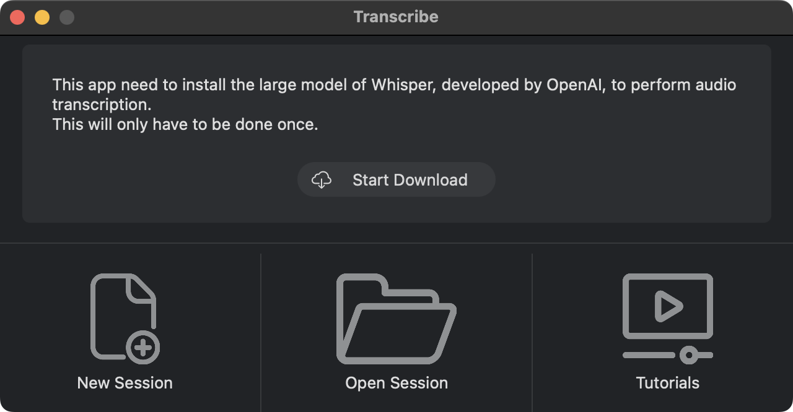Click the play triangle in Tutorials icon
This screenshot has height=412, width=793.
coord(668,306)
